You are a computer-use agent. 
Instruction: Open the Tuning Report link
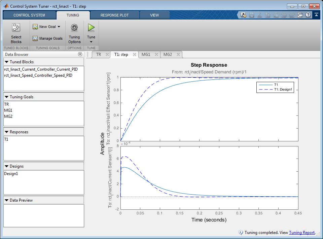pos(301,233)
